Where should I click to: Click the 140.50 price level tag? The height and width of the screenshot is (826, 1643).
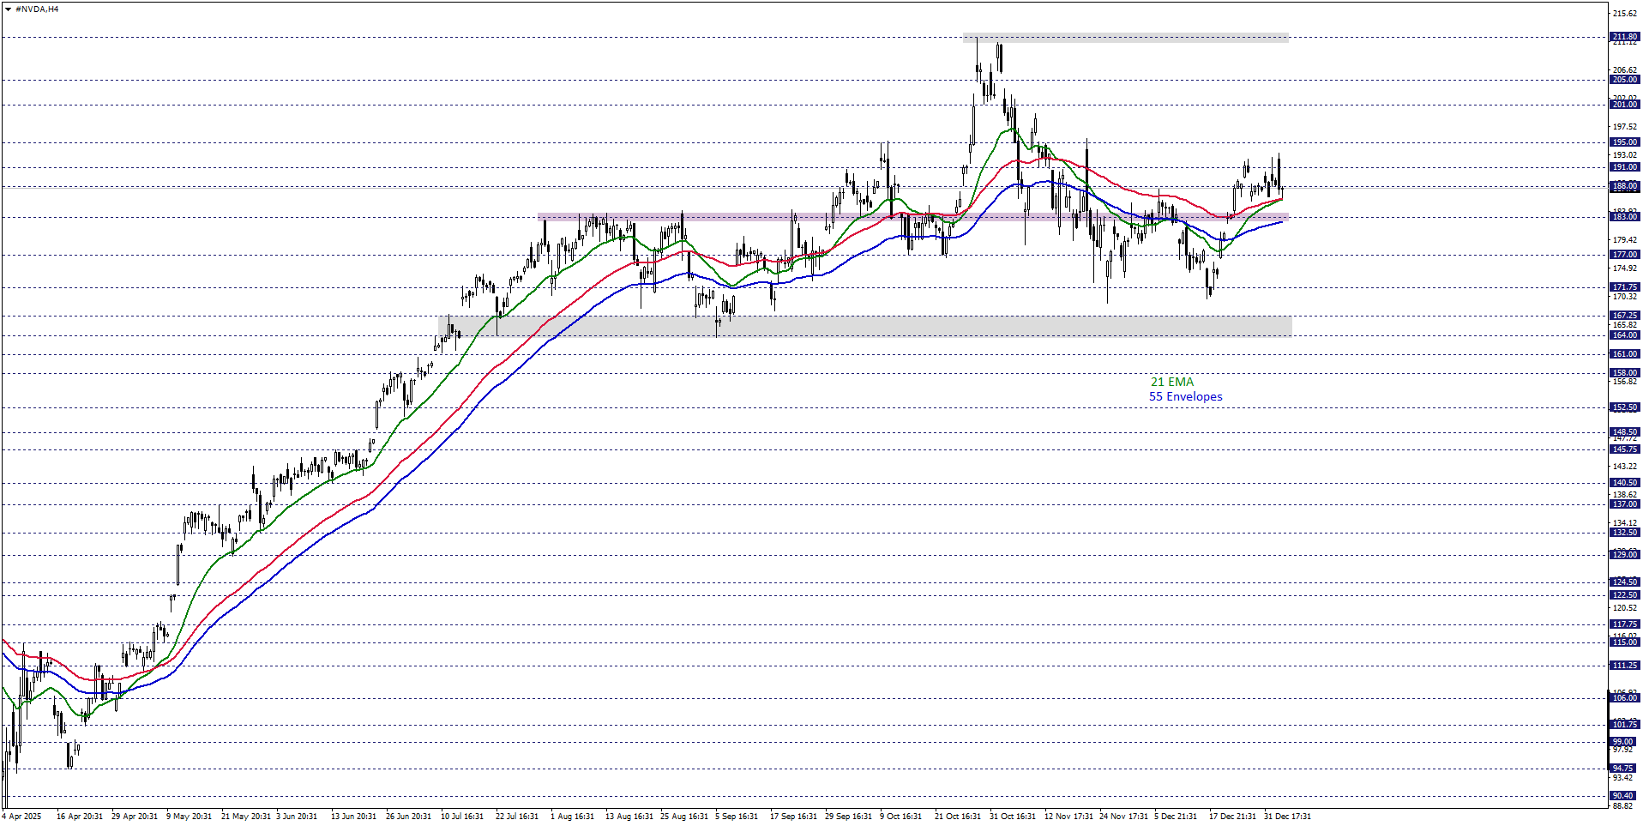1624,483
